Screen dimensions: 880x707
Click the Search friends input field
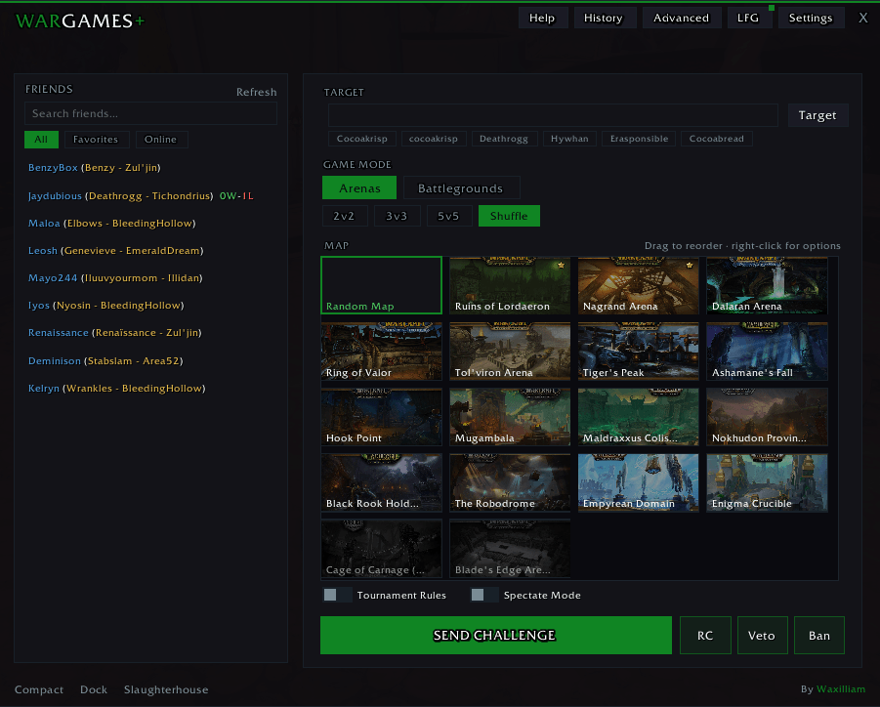150,113
